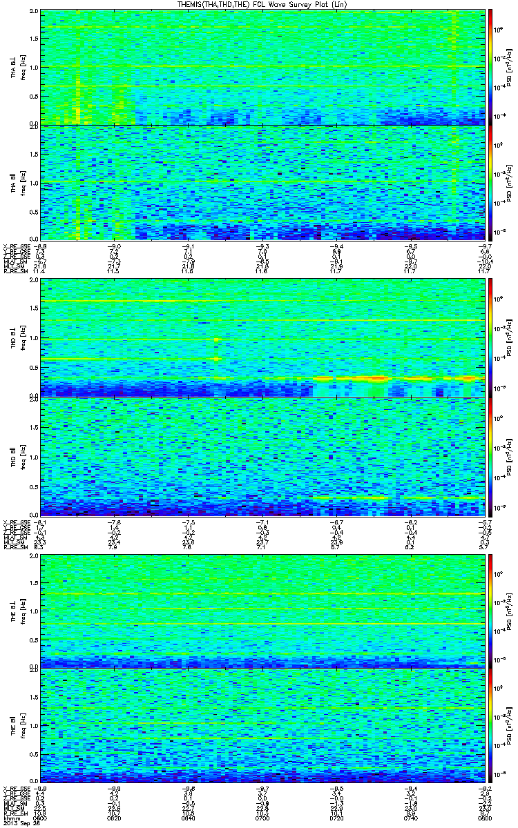Viewport: 518px width, 828px height.
Task: Click the 'THD BL freq [Hz]' axis label
Action: [x=17, y=337]
